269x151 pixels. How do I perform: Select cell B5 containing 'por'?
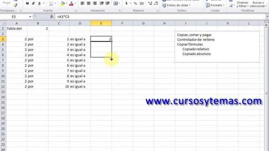tap(38, 49)
